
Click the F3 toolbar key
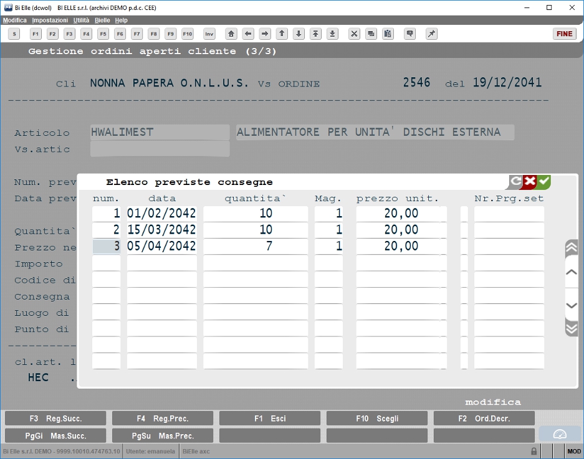pyautogui.click(x=69, y=34)
